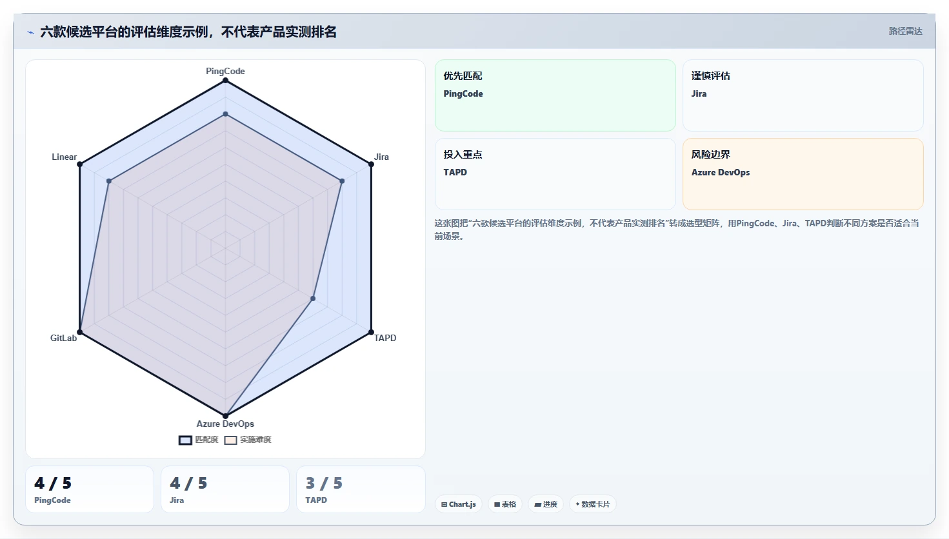Image resolution: width=949 pixels, height=539 pixels.
Task: Select the 实施难度 data point on Linear axis
Action: tap(109, 181)
